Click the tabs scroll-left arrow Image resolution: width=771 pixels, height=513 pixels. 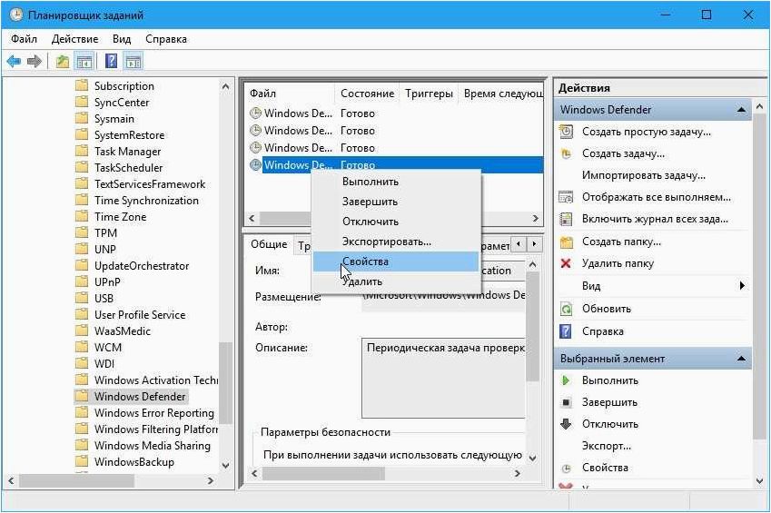click(x=519, y=243)
